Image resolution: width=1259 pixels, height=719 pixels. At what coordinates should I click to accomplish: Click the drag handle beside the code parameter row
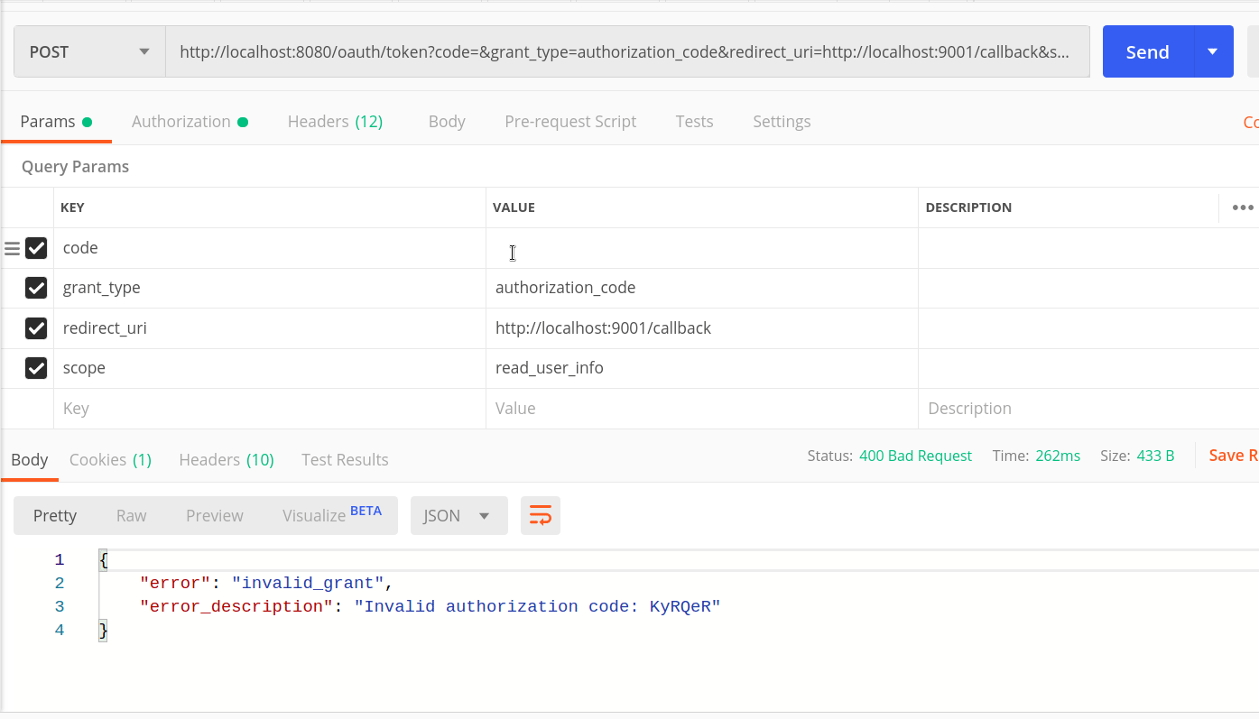[11, 247]
